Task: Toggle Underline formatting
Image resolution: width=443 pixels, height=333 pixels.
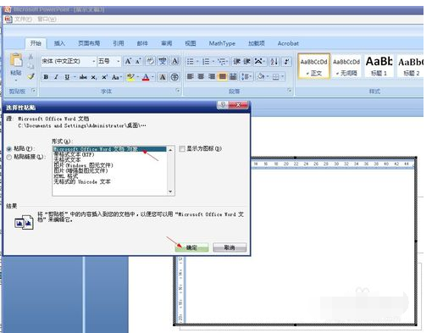Action: 67,77
